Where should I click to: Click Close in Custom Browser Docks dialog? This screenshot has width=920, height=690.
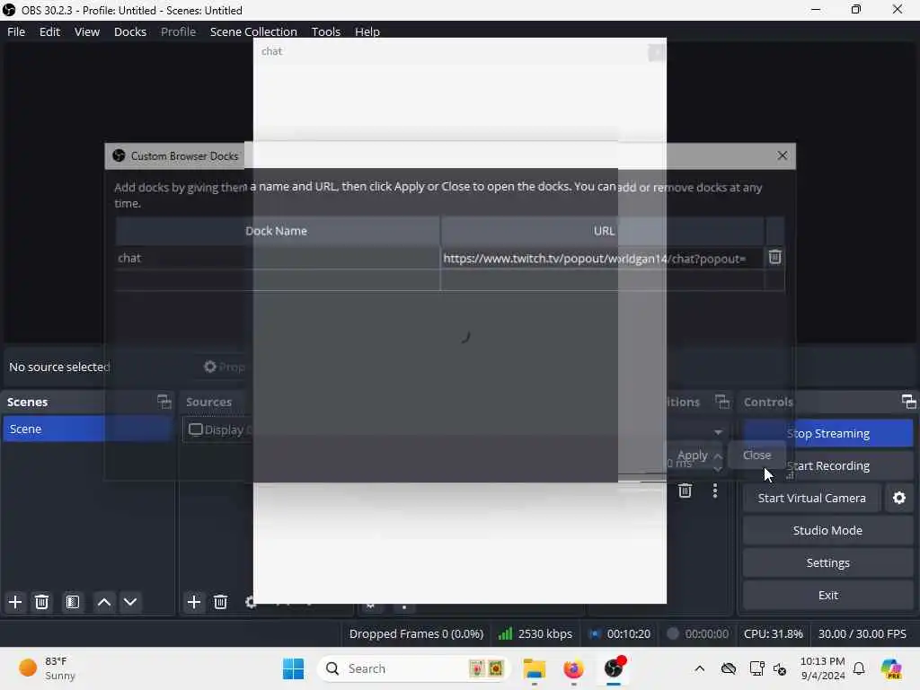tap(756, 456)
